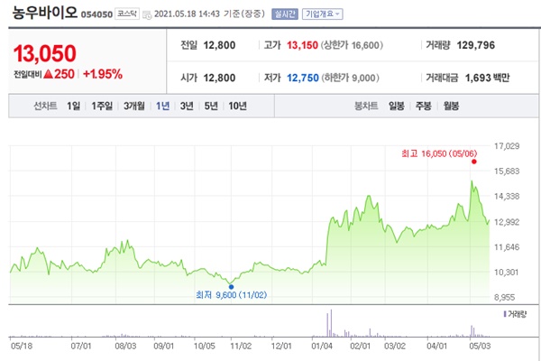Click the 2021.05.18 14:43 timestamp
Screen dimensions: 541x361
187,14
